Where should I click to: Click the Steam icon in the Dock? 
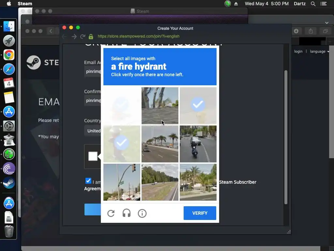9,183
